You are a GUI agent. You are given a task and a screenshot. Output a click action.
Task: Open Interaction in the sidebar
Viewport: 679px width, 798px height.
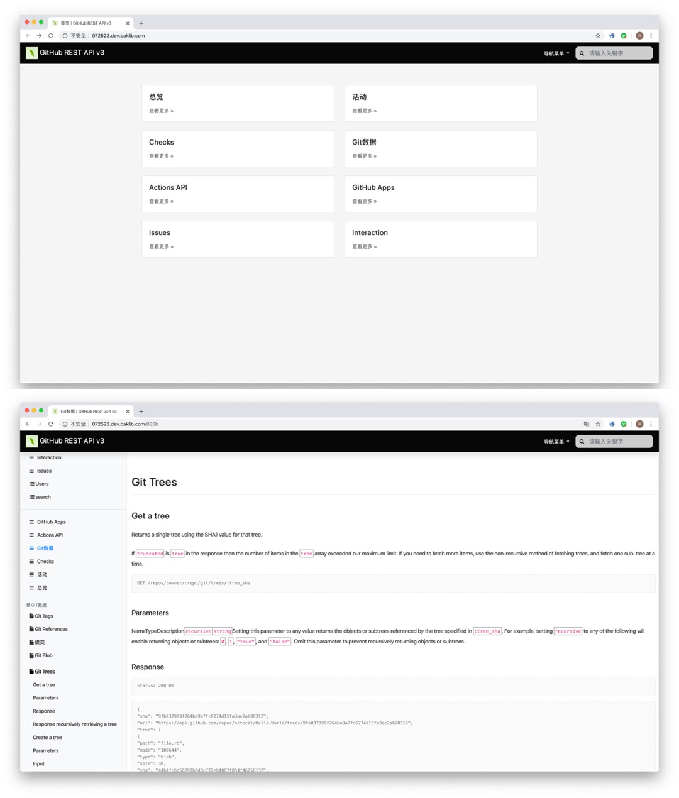(49, 457)
